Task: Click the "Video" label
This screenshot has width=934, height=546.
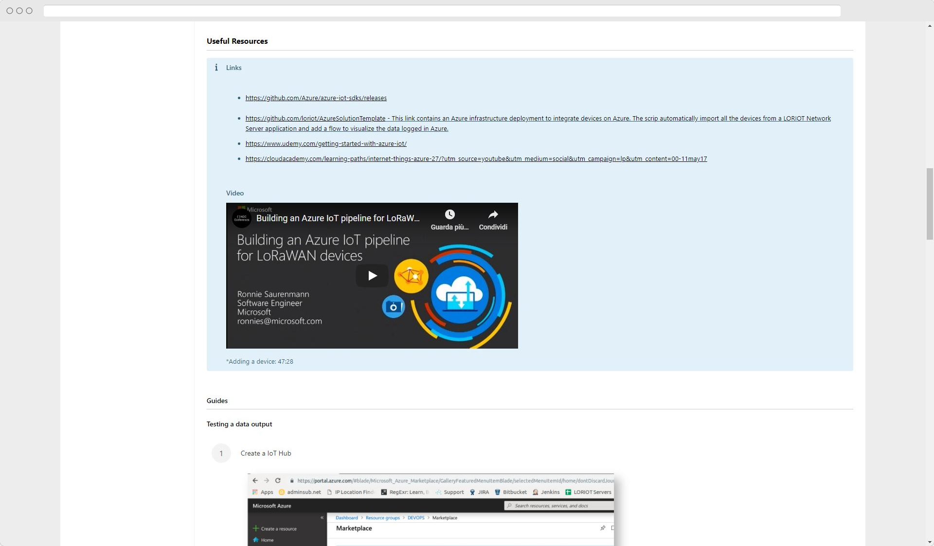Action: [235, 193]
